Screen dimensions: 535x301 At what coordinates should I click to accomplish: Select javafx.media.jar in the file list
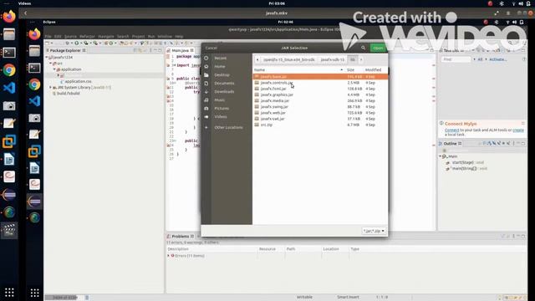coord(320,100)
